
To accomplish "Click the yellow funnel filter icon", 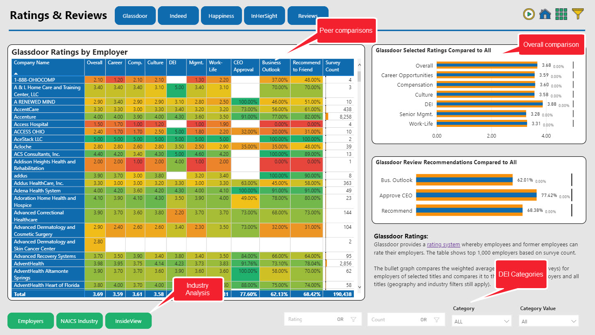I will click(578, 14).
